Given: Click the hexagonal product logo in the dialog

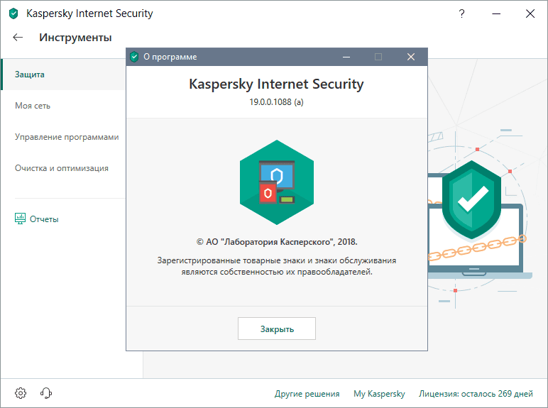Looking at the screenshot, I should tap(277, 182).
